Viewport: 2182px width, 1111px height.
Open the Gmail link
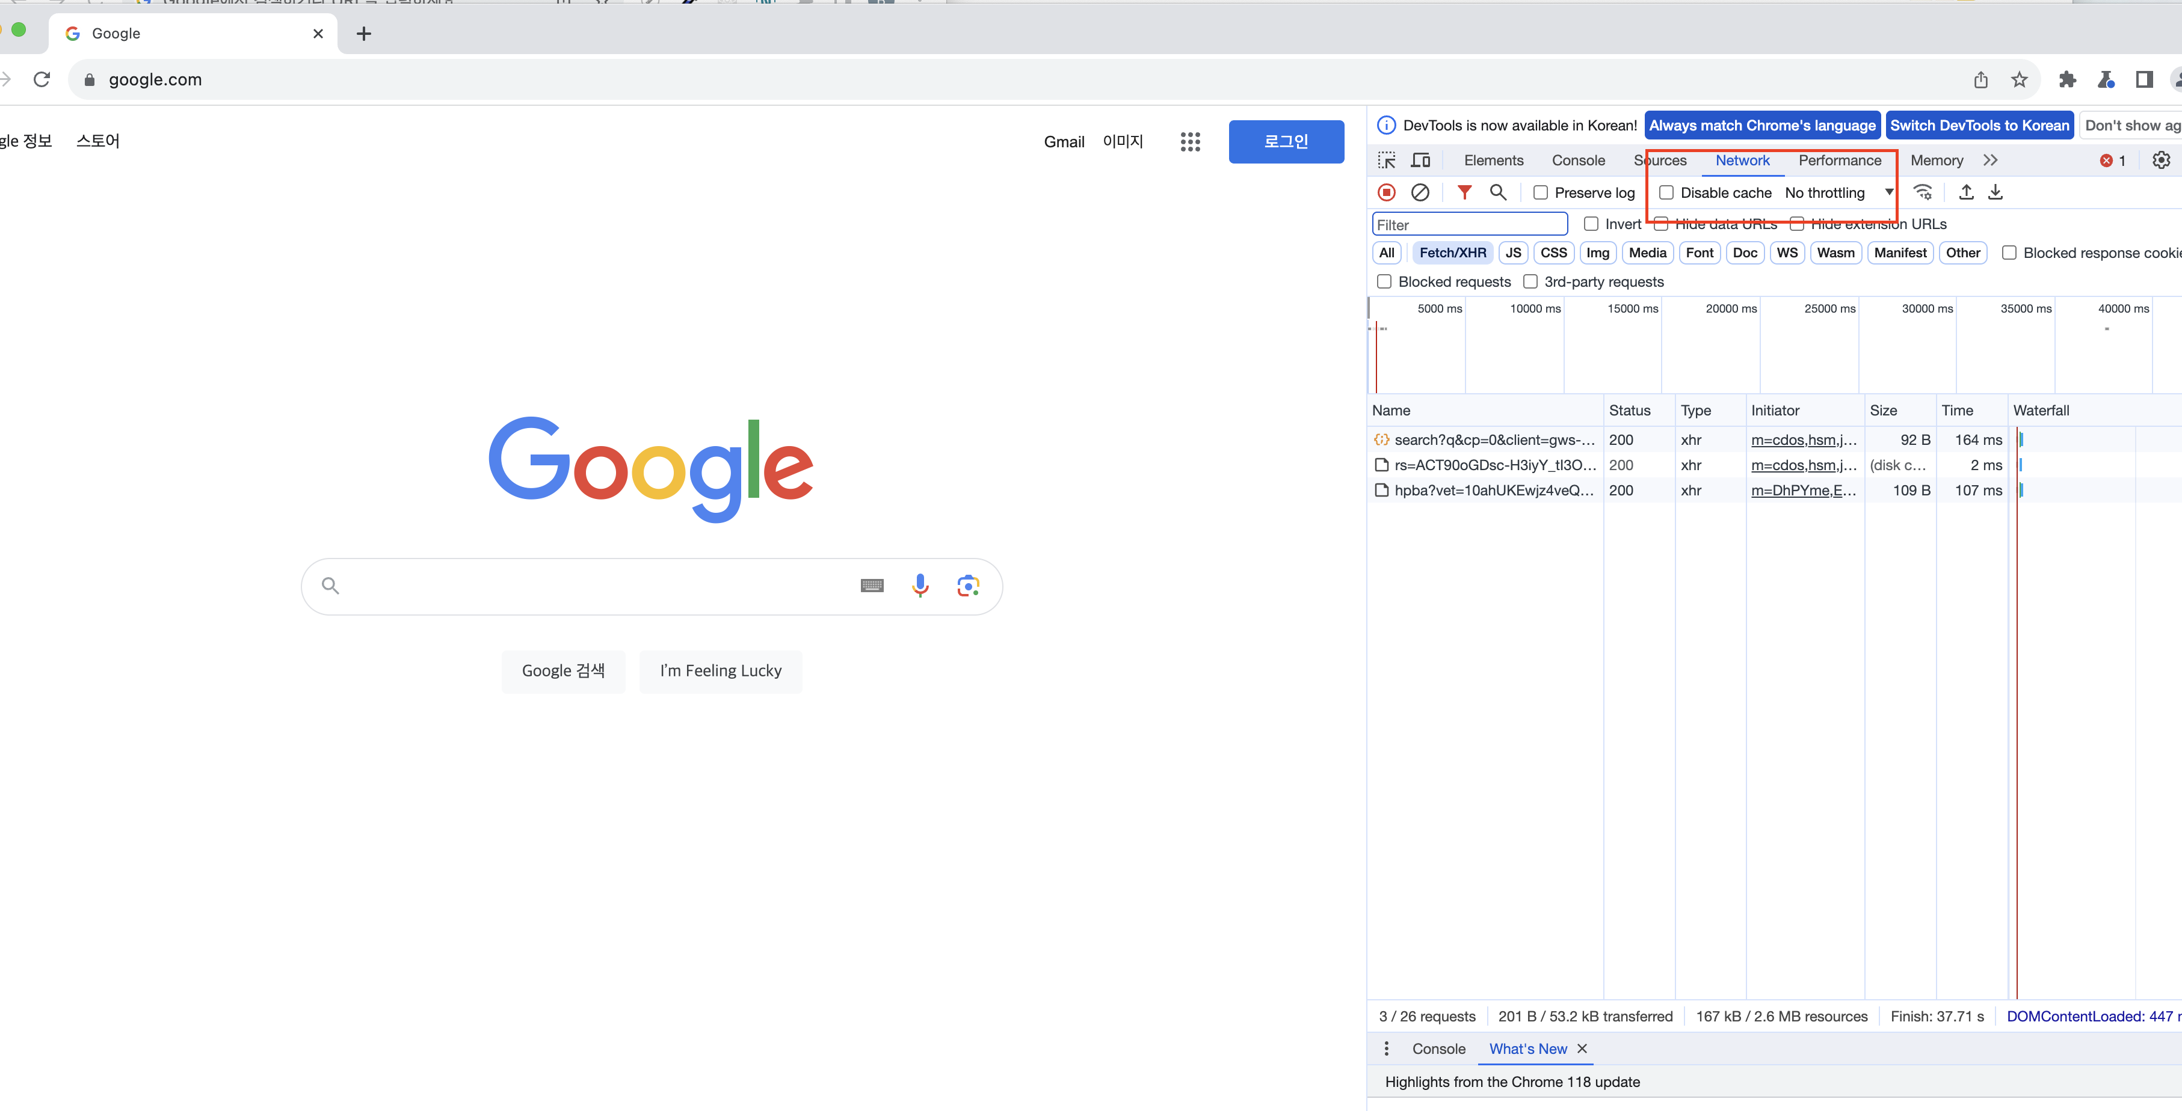[1064, 142]
